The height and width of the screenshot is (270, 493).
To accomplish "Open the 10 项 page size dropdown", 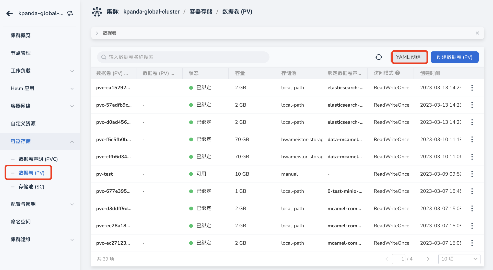I will [459, 259].
